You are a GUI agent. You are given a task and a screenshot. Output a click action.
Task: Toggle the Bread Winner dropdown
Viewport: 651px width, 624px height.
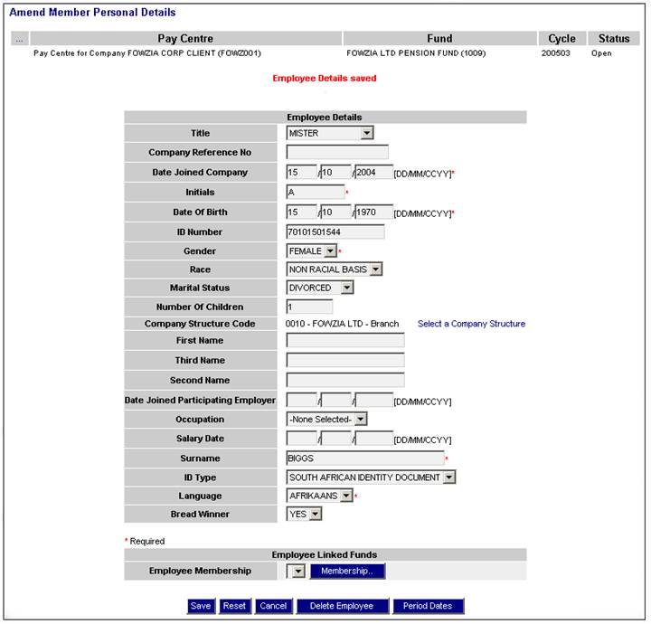[x=316, y=515]
